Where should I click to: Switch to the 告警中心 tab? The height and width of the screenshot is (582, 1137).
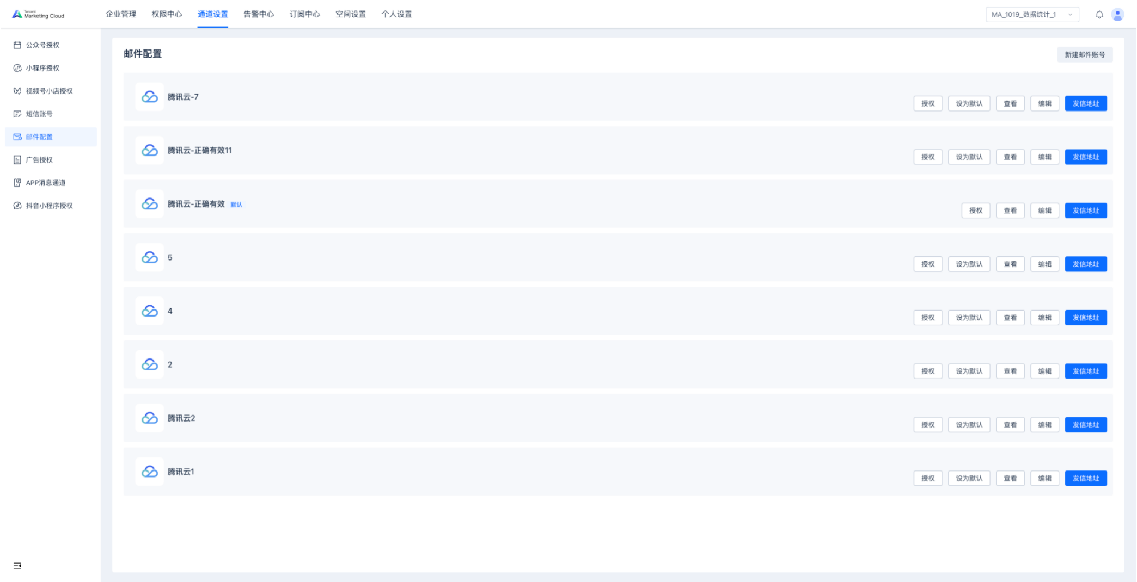[259, 14]
